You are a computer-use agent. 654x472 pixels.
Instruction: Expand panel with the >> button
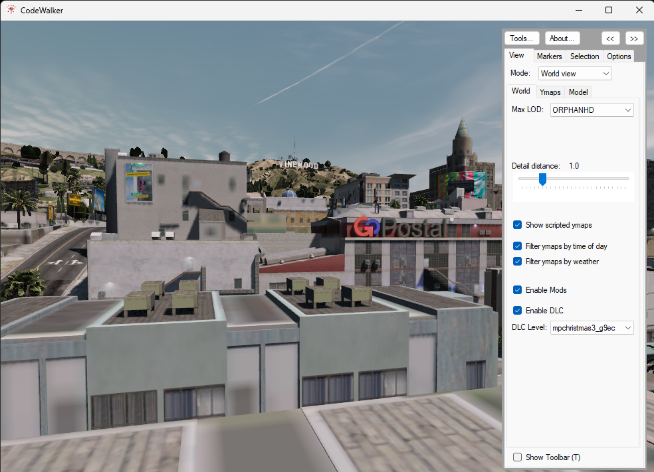[x=634, y=39]
